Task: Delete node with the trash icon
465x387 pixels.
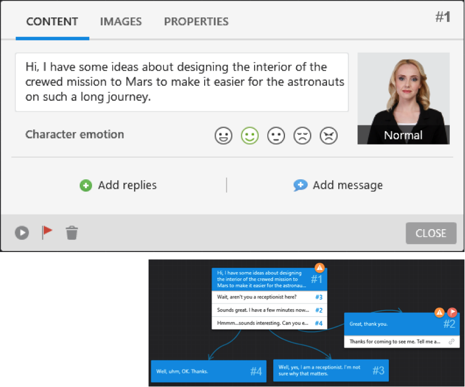Action: pos(72,232)
